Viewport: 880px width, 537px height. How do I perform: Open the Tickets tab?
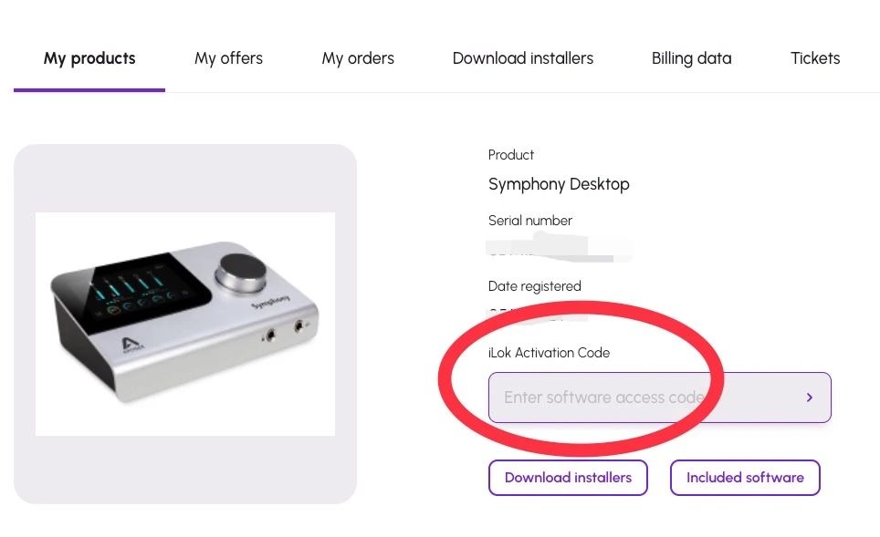click(815, 58)
